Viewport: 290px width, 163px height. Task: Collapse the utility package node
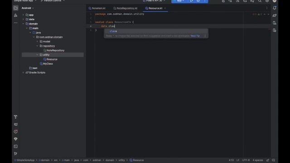(37, 55)
